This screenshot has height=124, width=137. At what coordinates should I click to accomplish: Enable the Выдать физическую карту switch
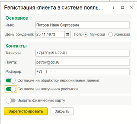point(11,100)
